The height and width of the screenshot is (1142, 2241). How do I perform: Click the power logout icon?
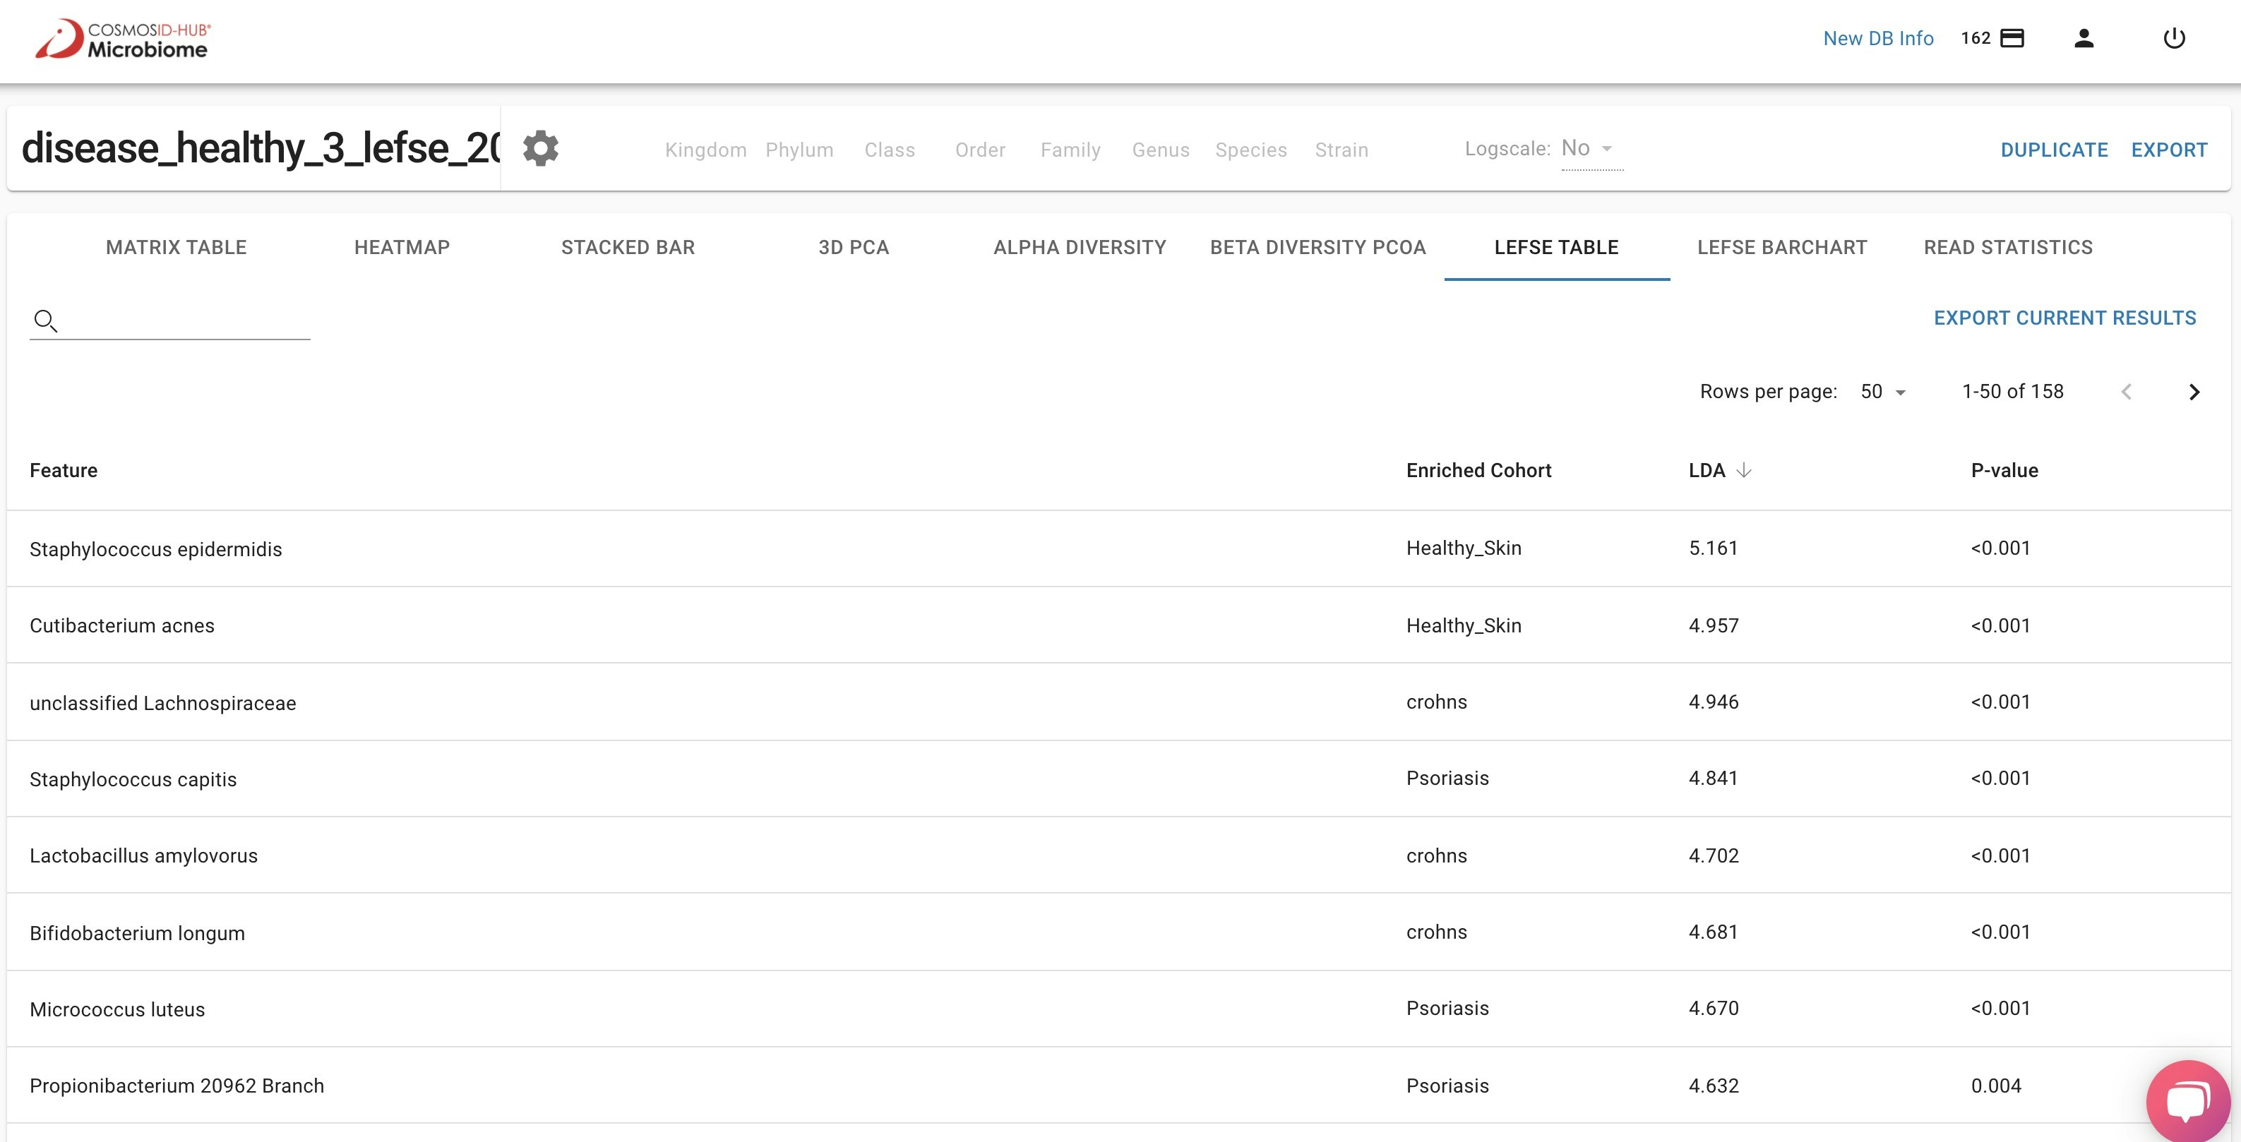[2173, 38]
